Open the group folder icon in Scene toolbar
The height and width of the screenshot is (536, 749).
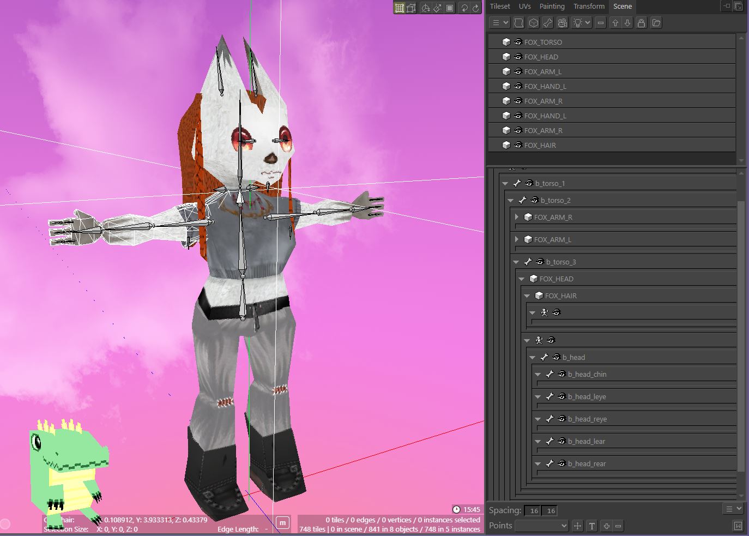pos(656,22)
